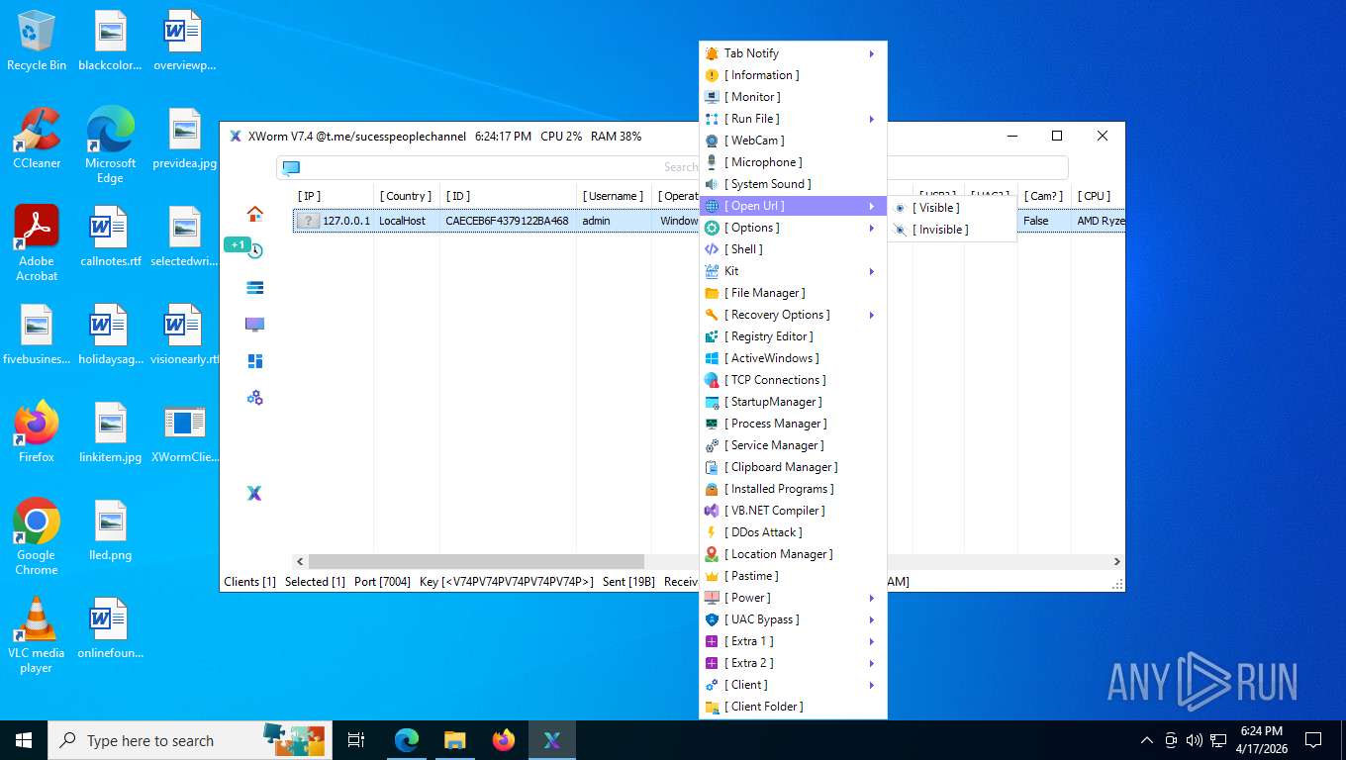
Task: Click the yellow Information icon
Action: [x=712, y=75]
